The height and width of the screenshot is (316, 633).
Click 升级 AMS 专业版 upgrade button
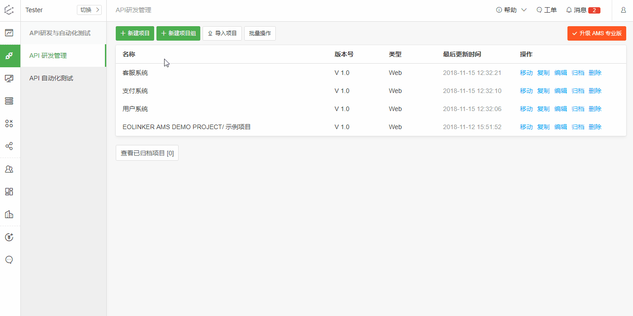pyautogui.click(x=596, y=33)
